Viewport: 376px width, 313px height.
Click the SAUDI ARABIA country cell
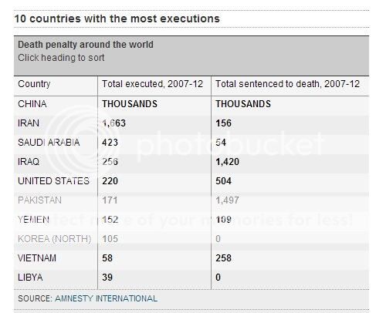49,143
